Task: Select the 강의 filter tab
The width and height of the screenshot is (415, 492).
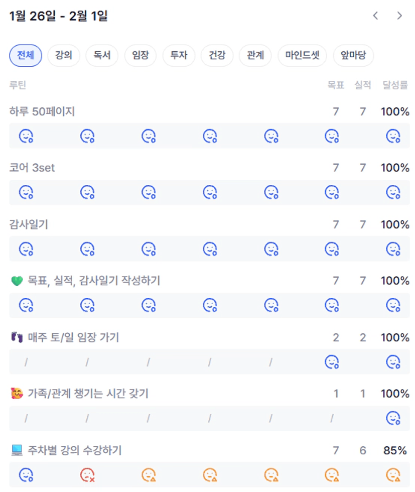Action: [64, 56]
